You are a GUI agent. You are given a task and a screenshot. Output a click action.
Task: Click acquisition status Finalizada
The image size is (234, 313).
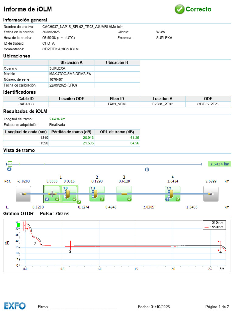point(57,125)
